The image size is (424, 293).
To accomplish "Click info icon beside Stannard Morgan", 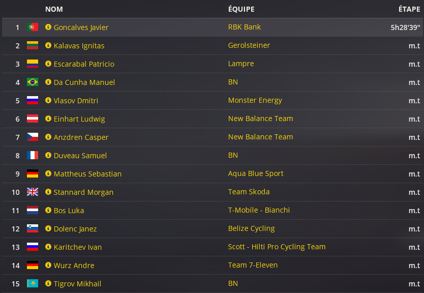I will point(48,192).
